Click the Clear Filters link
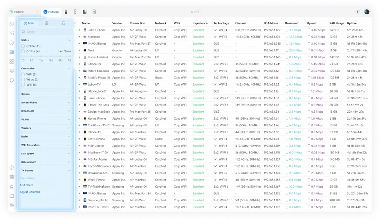The width and height of the screenshot is (380, 220). (x=27, y=178)
